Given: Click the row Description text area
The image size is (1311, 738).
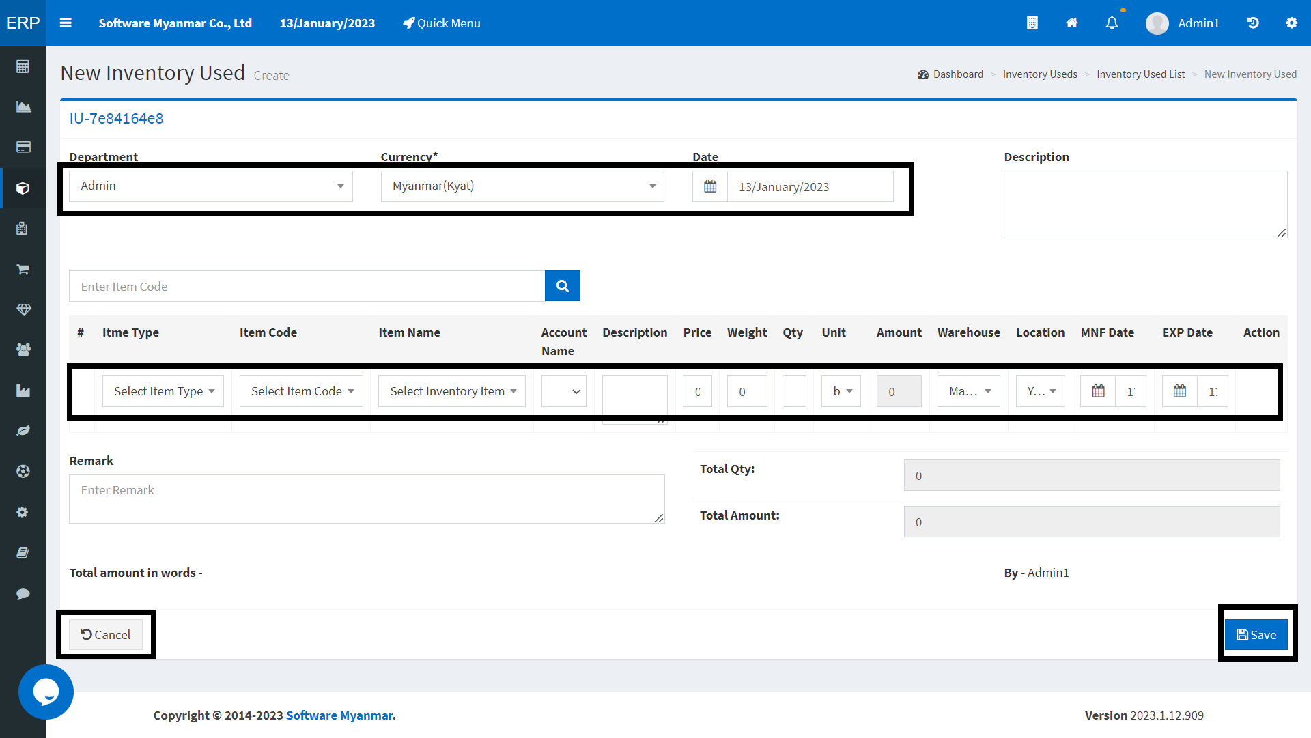Looking at the screenshot, I should tap(635, 399).
